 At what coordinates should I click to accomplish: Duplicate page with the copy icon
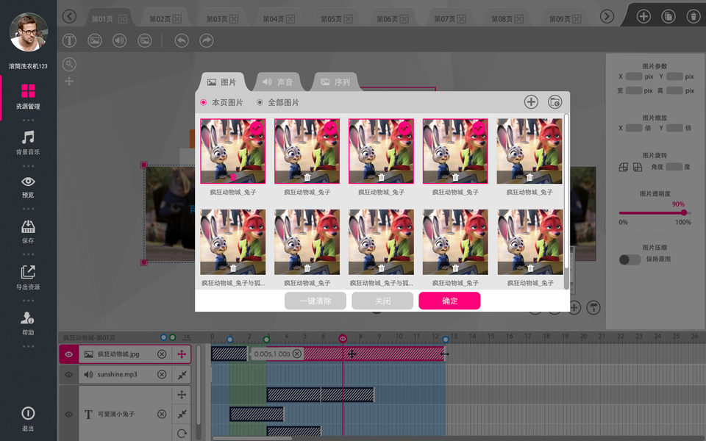668,17
